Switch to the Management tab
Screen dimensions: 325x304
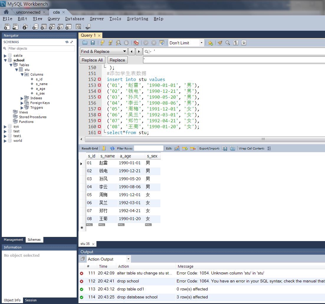click(x=13, y=240)
